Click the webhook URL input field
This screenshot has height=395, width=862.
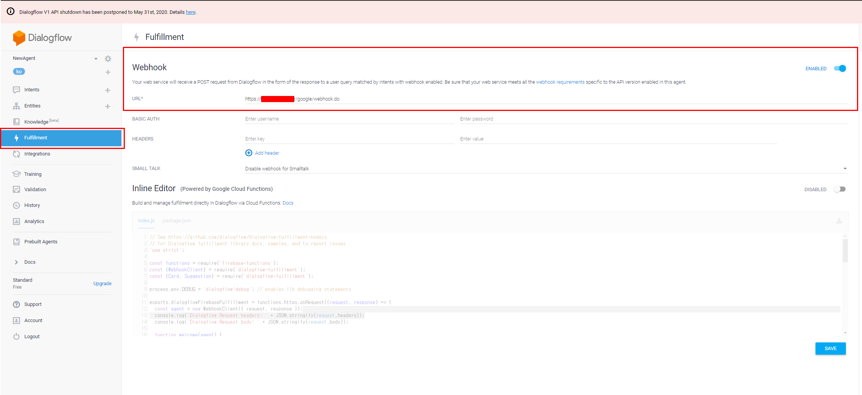[x=546, y=99]
